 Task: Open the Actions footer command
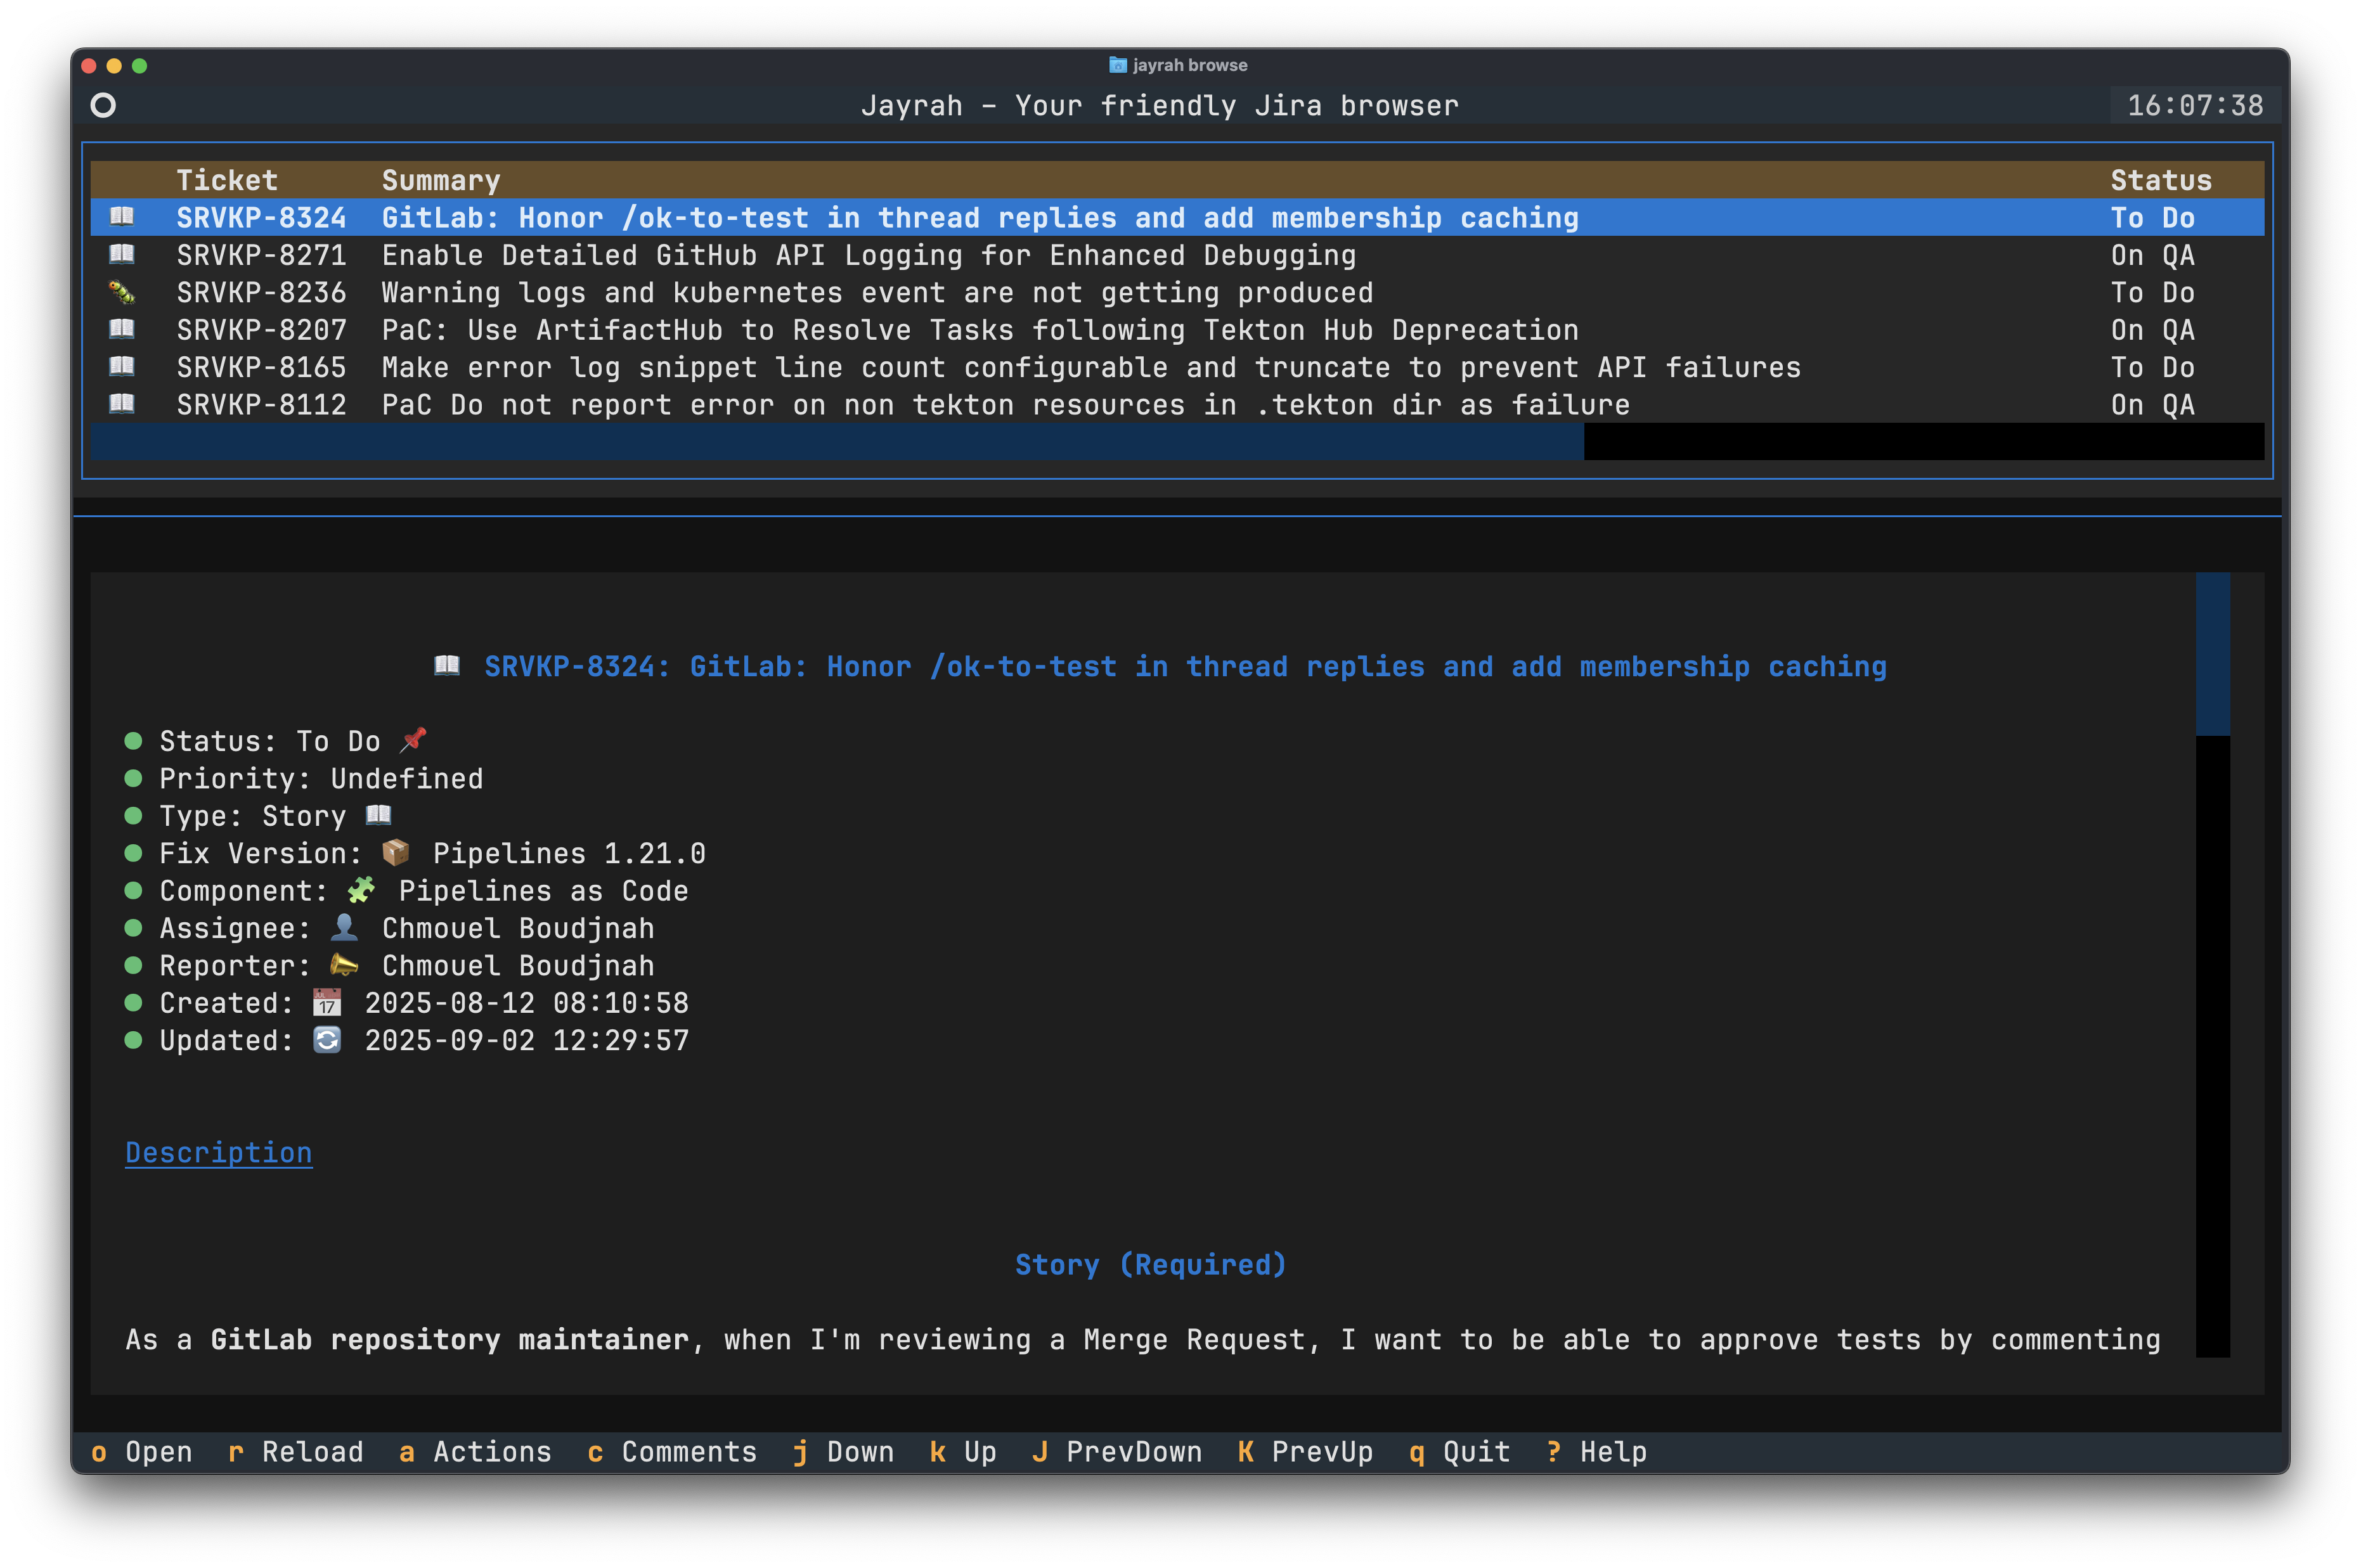[x=475, y=1451]
